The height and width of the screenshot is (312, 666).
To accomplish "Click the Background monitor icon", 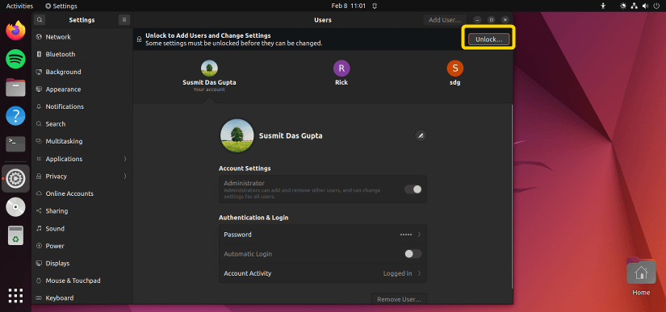I will (39, 72).
